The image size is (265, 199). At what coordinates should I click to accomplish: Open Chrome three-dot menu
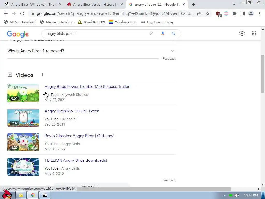coord(259,13)
